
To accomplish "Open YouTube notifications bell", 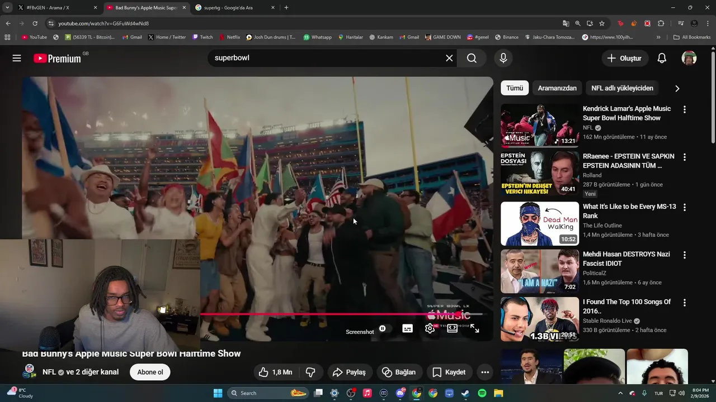I will 662,58.
